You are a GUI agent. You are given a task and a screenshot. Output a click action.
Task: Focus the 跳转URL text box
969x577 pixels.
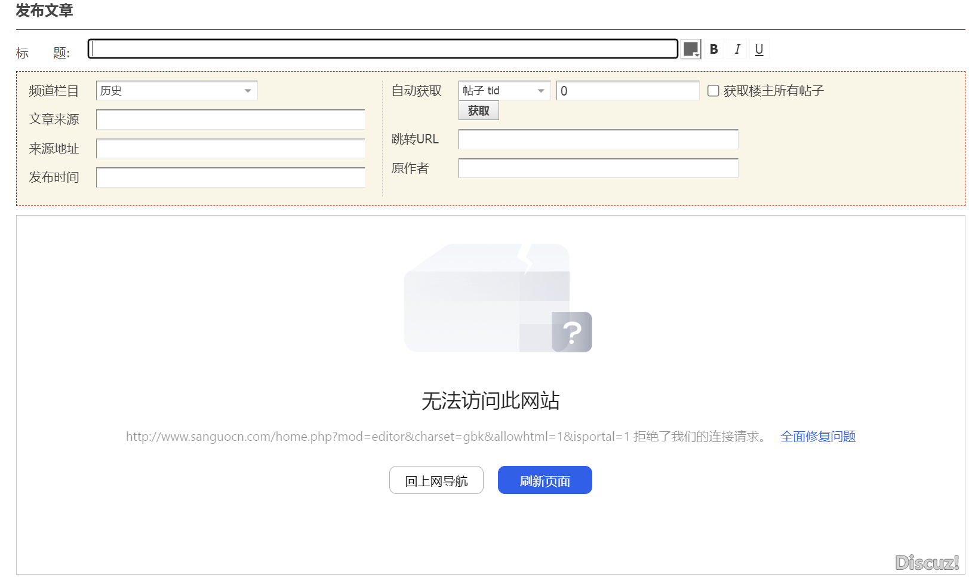[x=598, y=139]
